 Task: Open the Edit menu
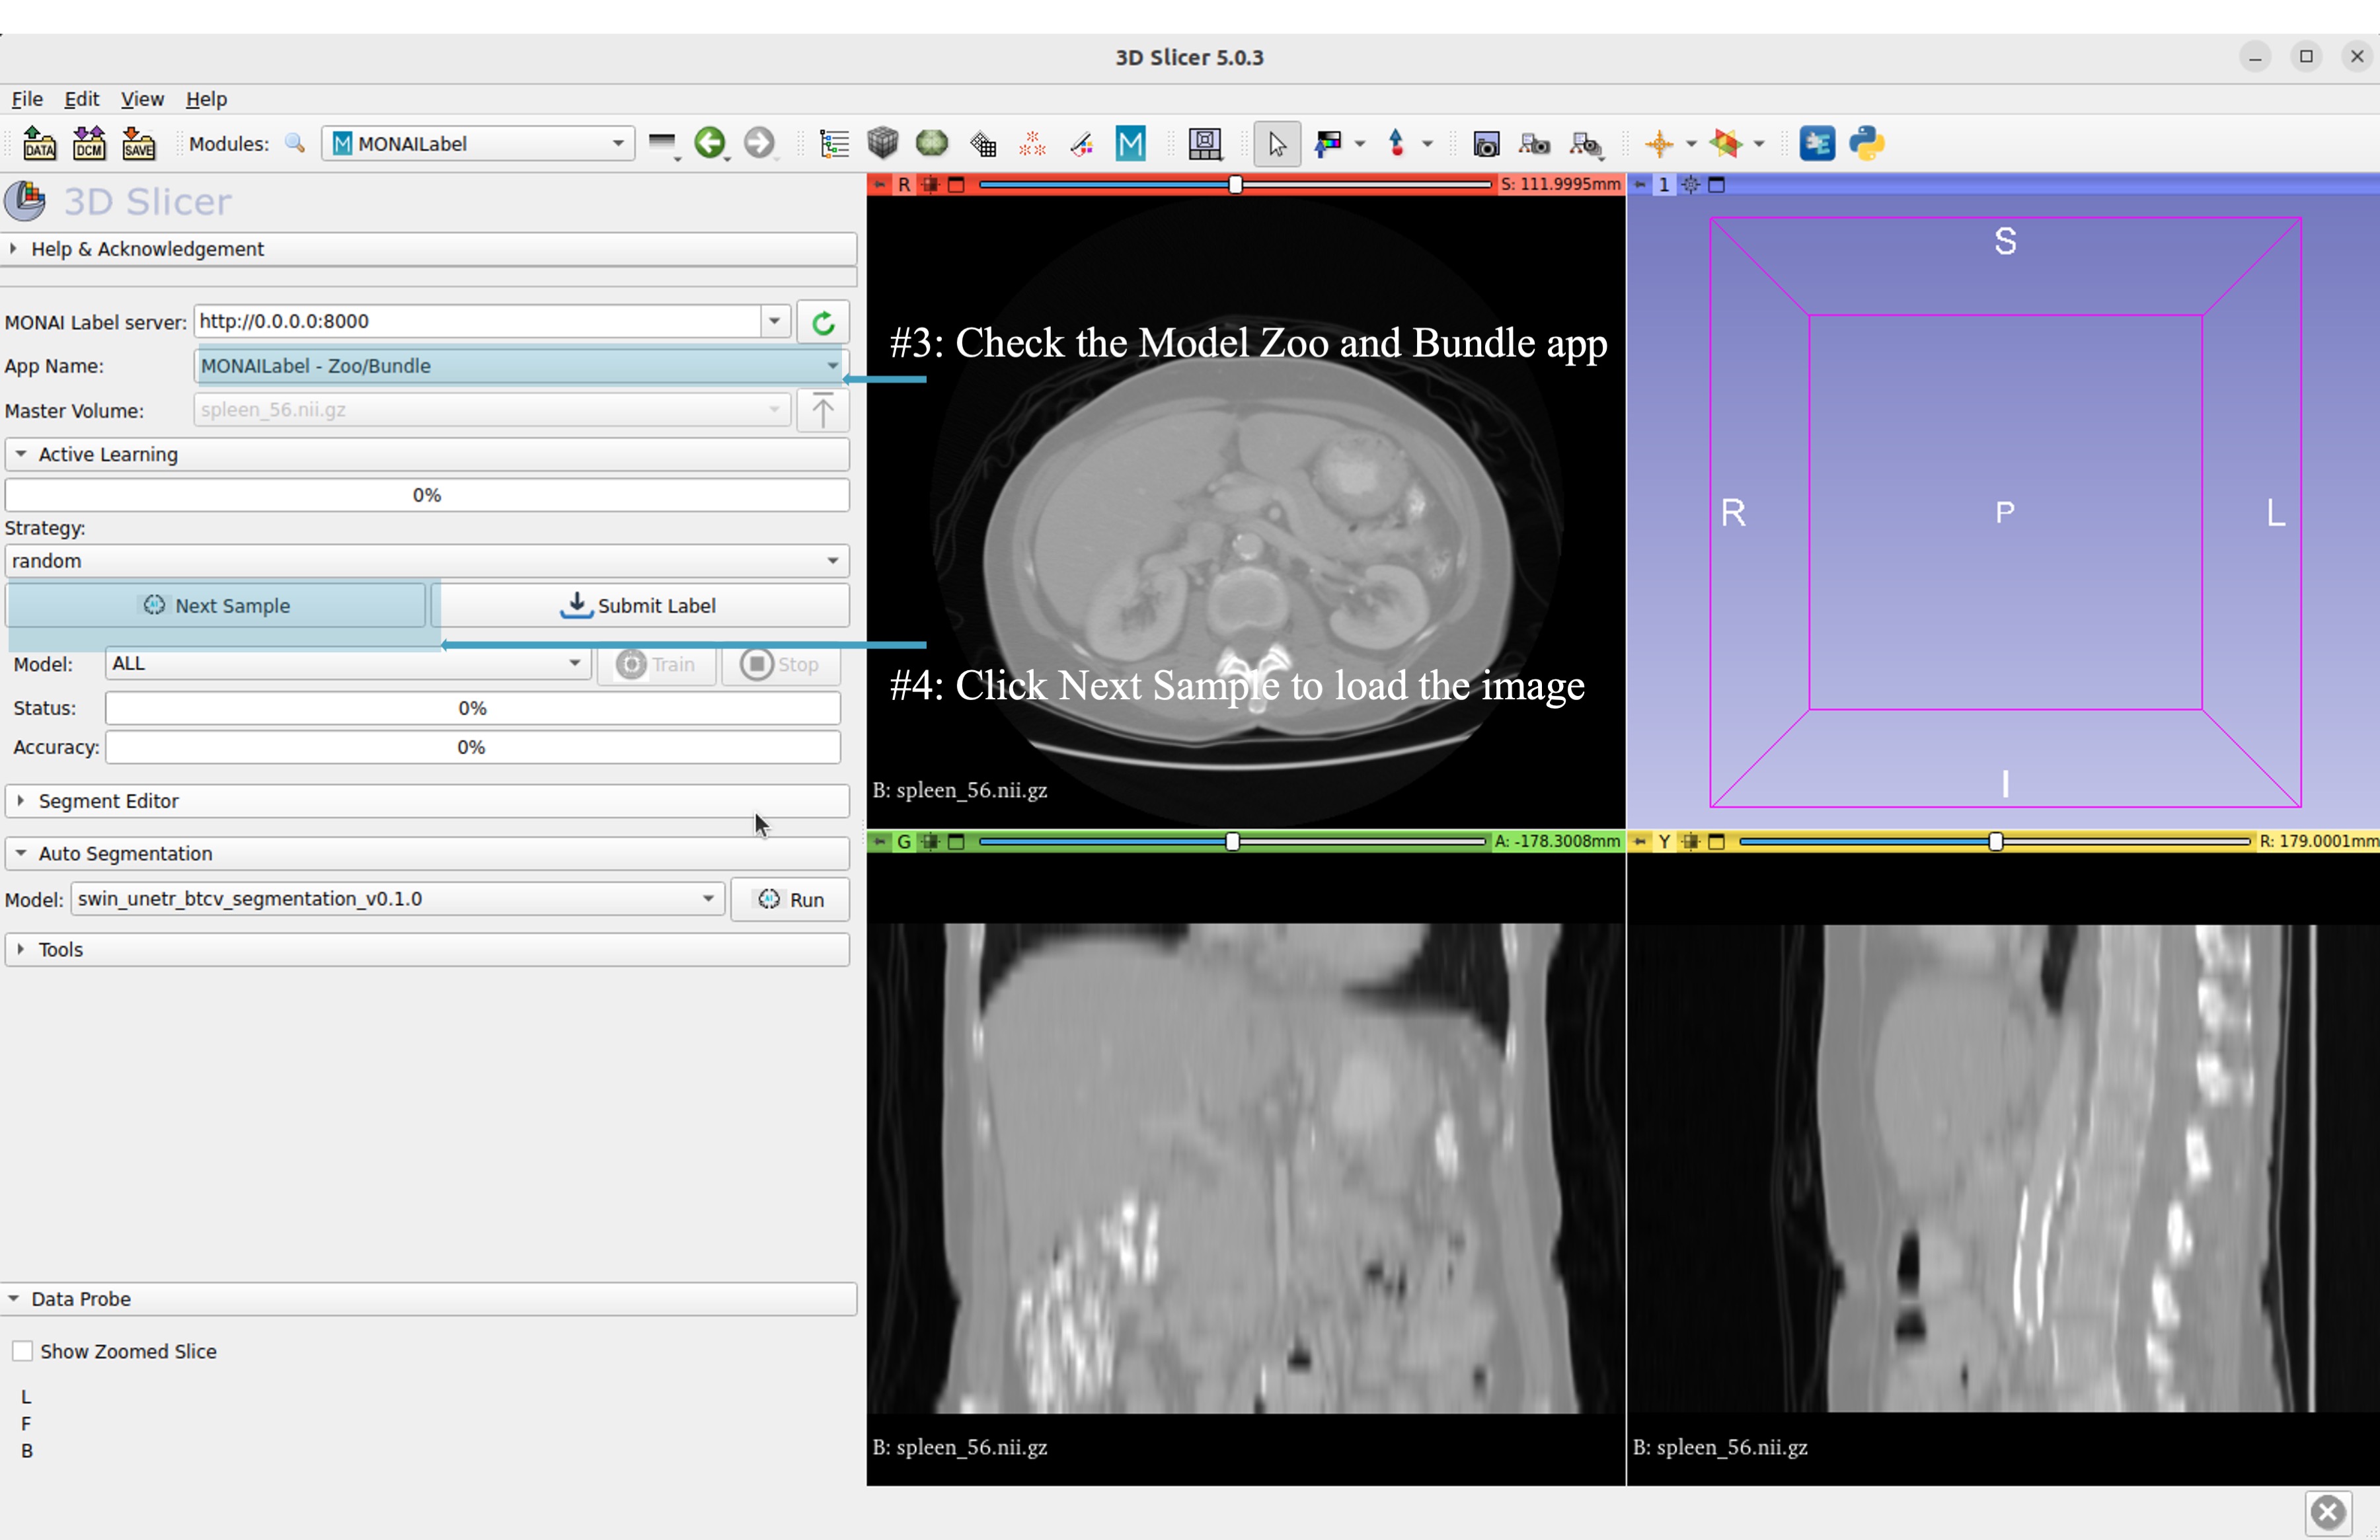click(82, 99)
